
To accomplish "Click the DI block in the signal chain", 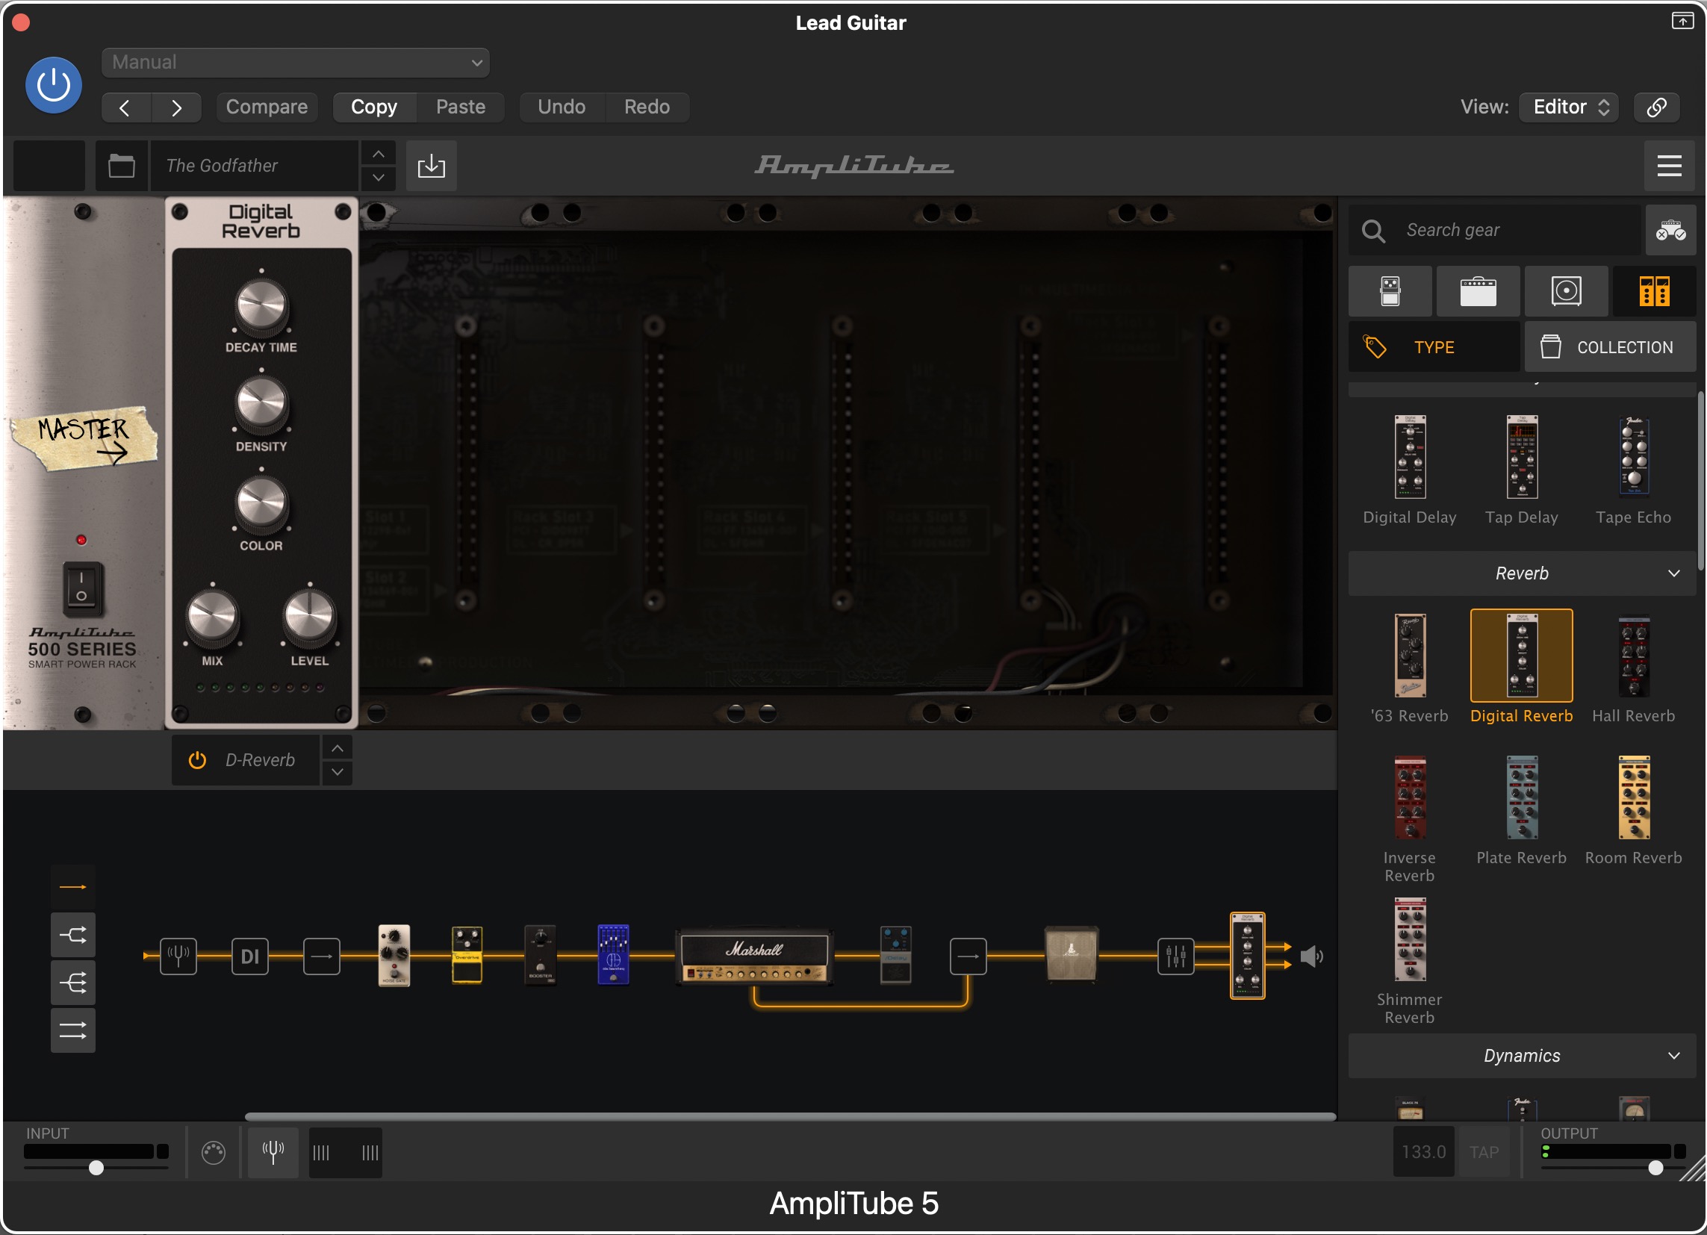I will (x=250, y=957).
